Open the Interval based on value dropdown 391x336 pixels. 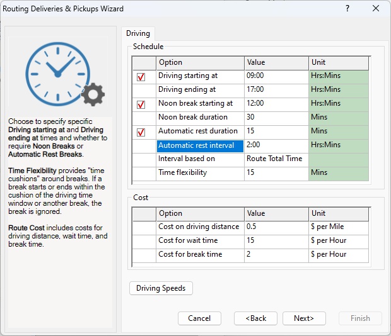[x=276, y=159]
